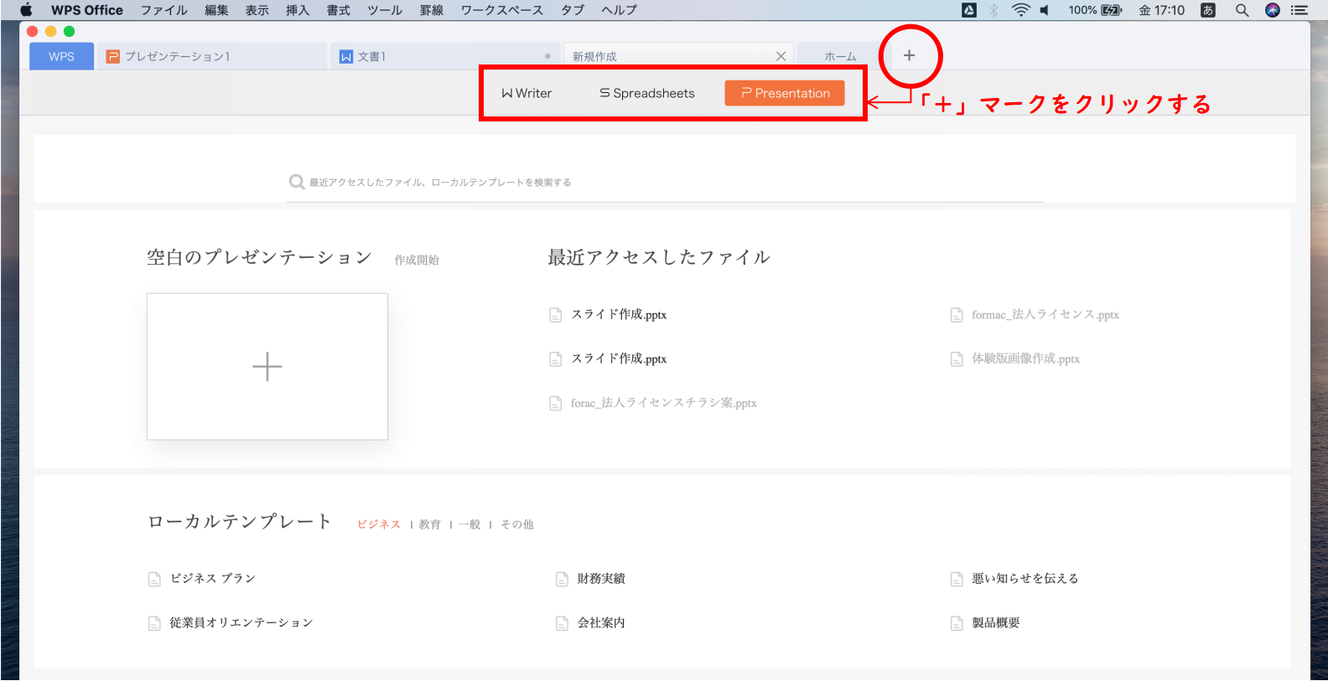Open the Apple menu icon

click(26, 10)
